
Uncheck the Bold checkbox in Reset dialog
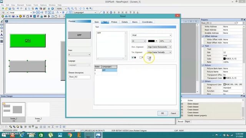click(133, 58)
